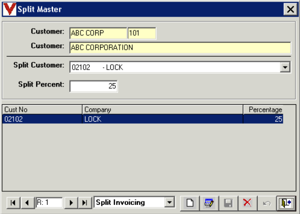Delete record with red X icon

(248, 203)
